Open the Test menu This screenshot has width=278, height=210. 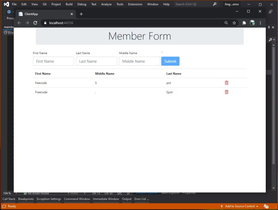[94, 4]
